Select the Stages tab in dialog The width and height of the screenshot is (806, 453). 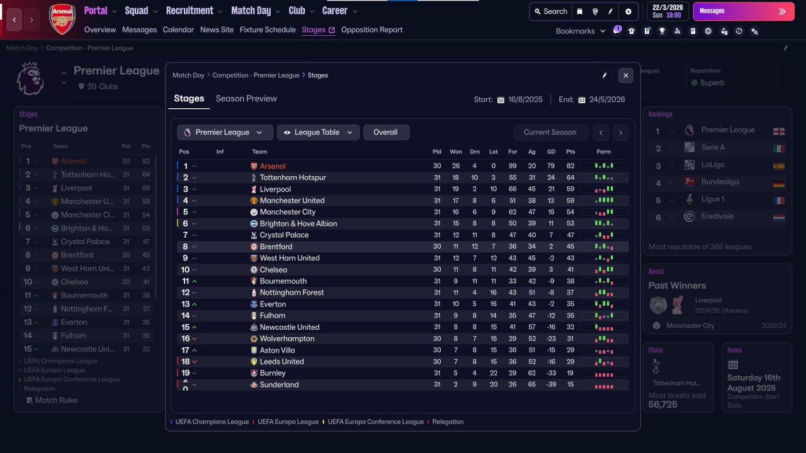[189, 99]
